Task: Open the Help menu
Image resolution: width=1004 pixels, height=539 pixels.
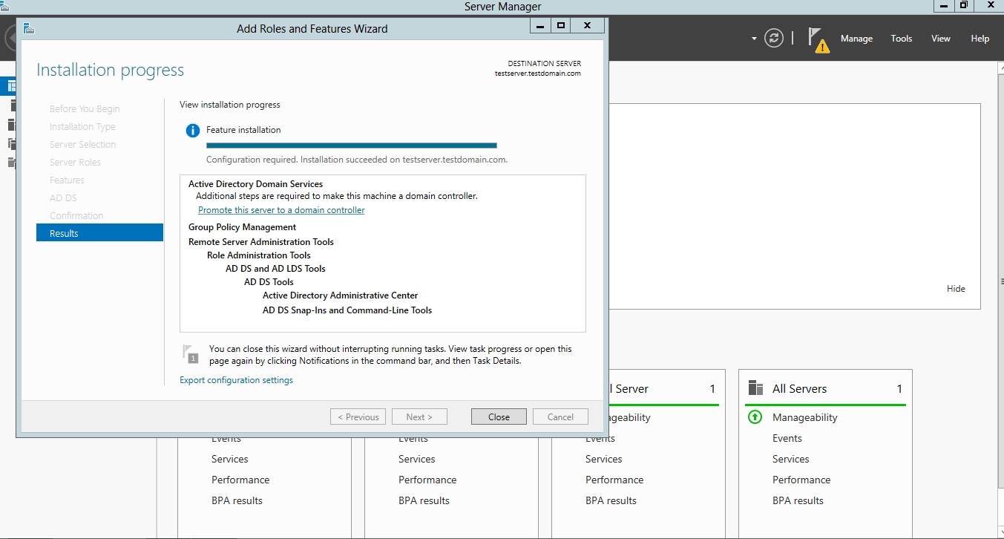Action: click(x=980, y=39)
